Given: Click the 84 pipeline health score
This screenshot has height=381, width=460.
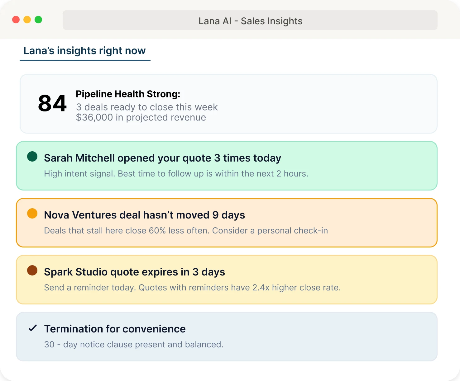Looking at the screenshot, I should pos(52,103).
